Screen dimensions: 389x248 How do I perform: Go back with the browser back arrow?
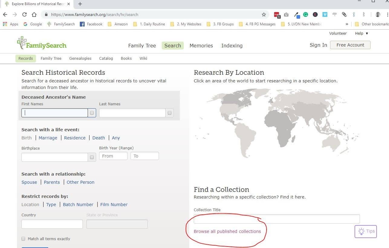(x=5, y=14)
